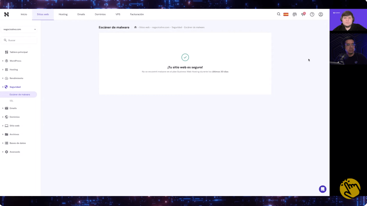
Task: Click the Emails envelope icon in sidebar
Action: point(7,108)
